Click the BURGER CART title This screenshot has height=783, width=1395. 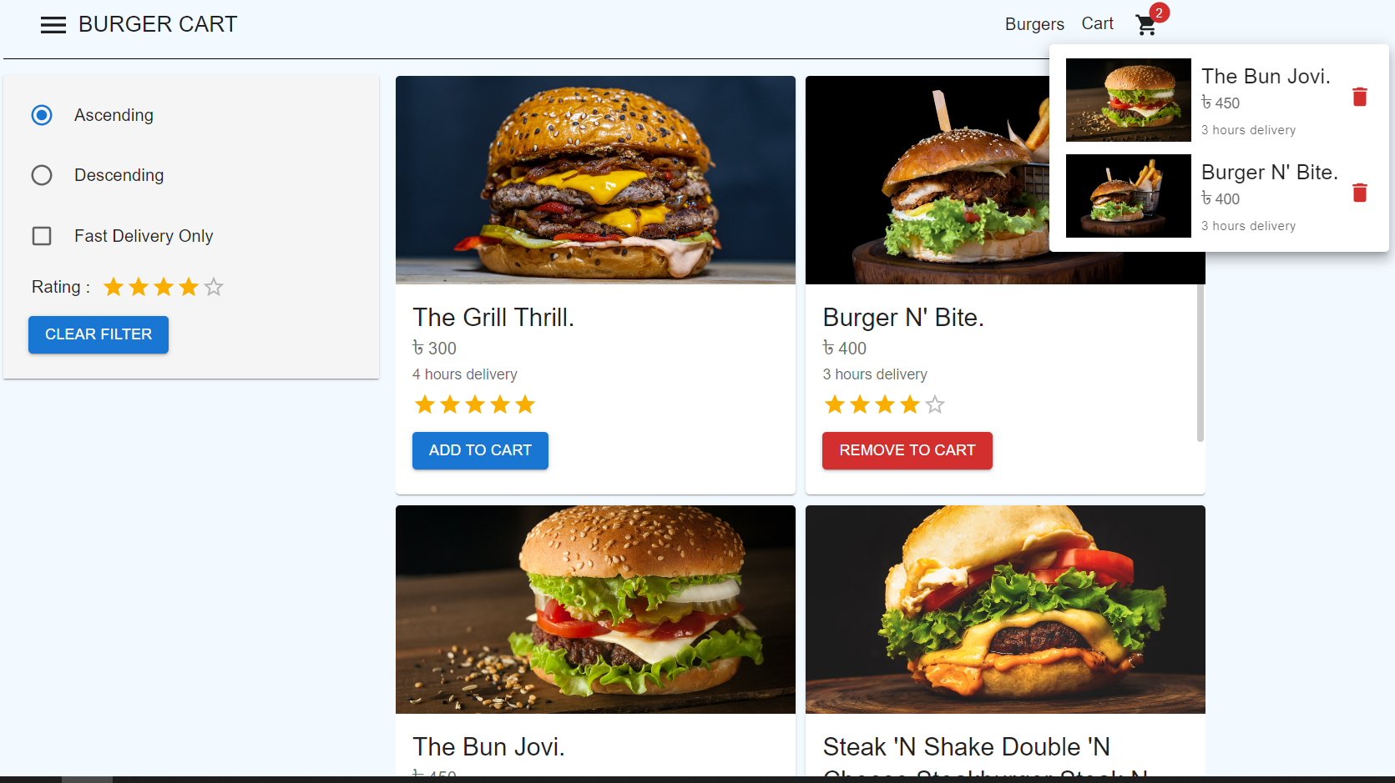coord(158,24)
